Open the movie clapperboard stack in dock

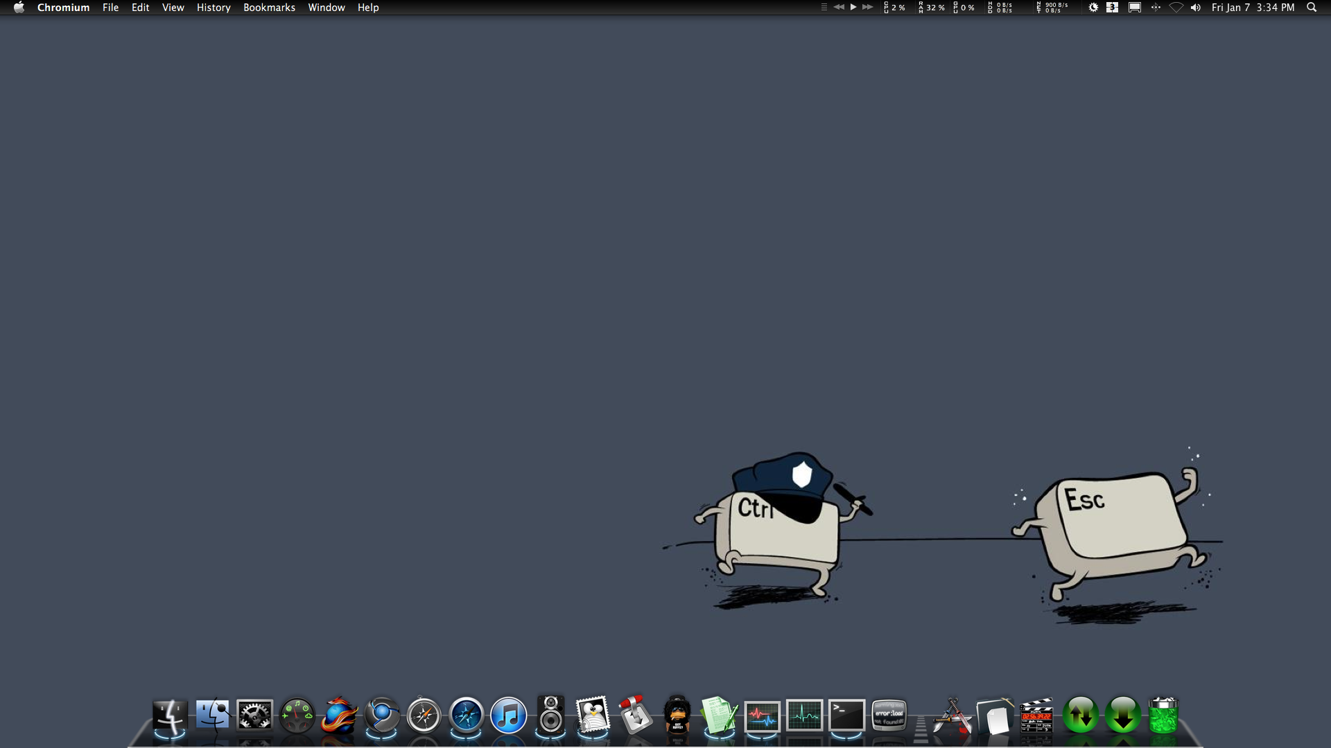coord(1037,715)
